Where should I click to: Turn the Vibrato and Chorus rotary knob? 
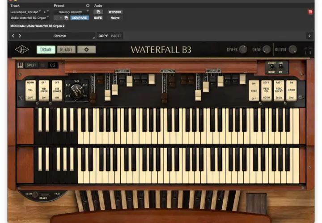point(76,91)
